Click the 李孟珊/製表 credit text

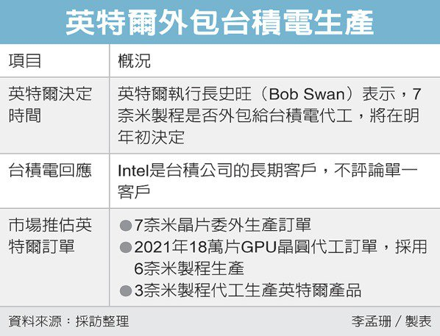[x=391, y=321]
